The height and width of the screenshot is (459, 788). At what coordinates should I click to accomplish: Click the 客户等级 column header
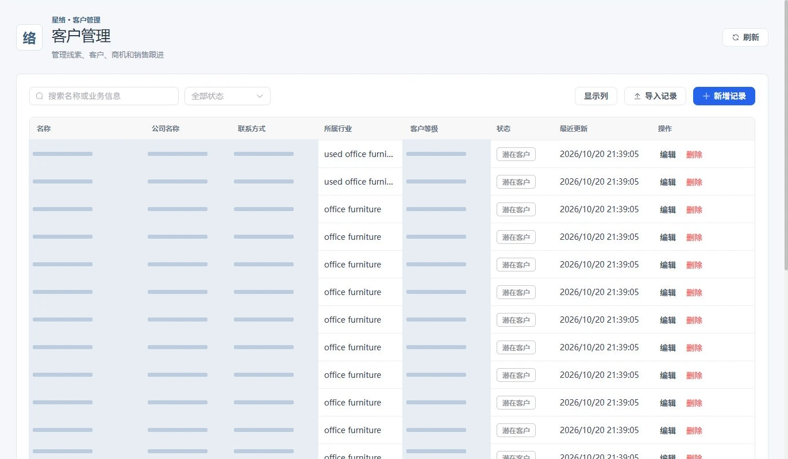click(424, 129)
